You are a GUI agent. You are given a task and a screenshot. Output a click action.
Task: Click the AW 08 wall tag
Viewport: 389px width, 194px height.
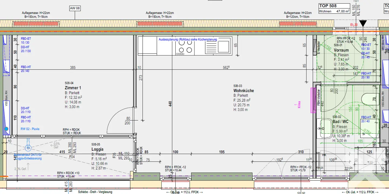click(x=75, y=8)
